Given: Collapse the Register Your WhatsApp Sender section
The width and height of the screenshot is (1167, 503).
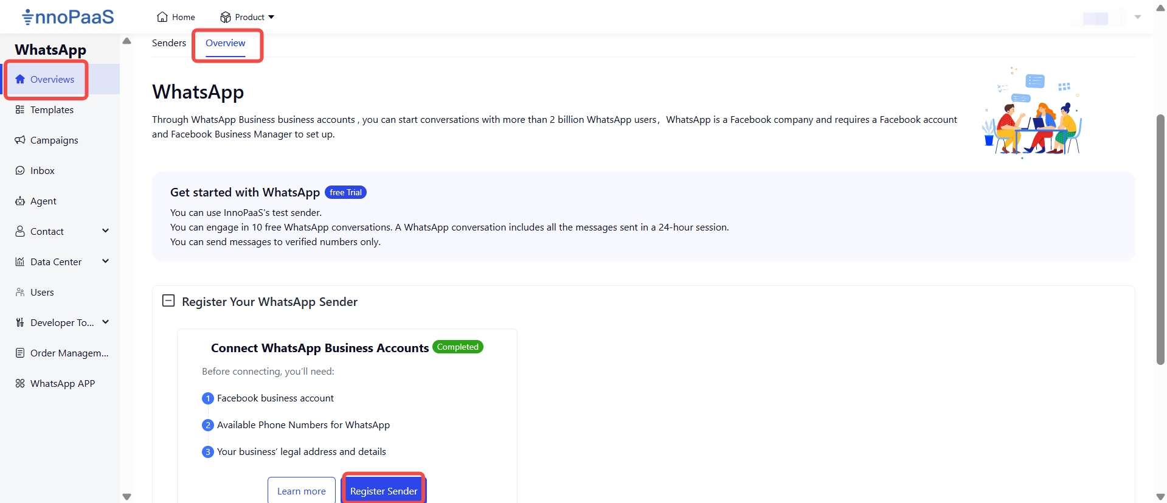Looking at the screenshot, I should (x=168, y=300).
